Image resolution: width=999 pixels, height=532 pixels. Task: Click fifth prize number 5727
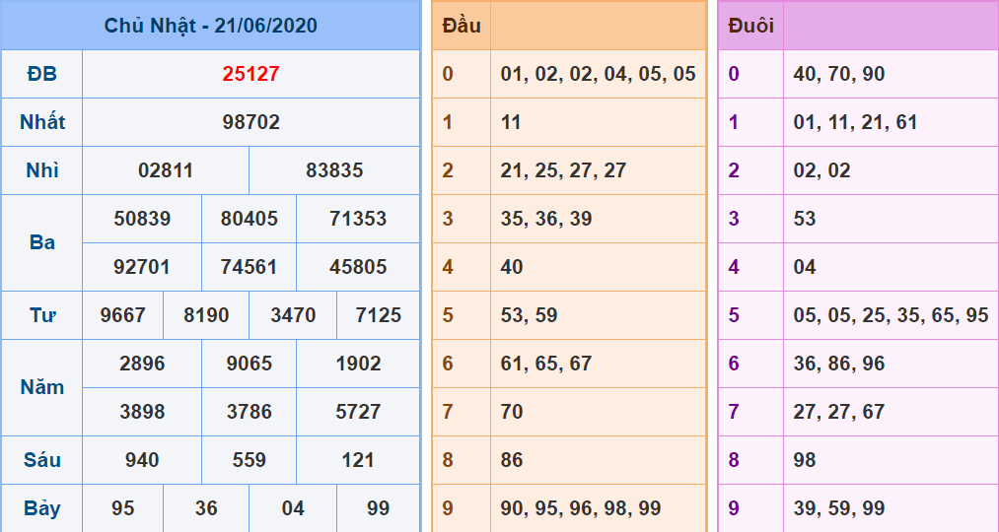[x=358, y=412]
